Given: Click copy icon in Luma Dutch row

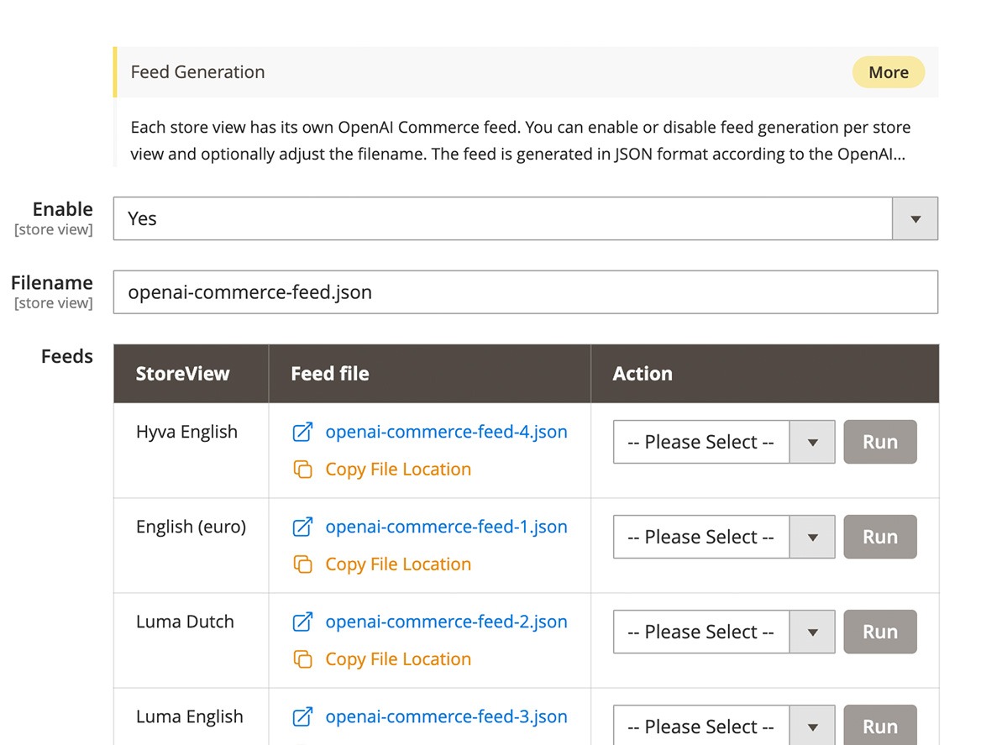Looking at the screenshot, I should [x=302, y=659].
